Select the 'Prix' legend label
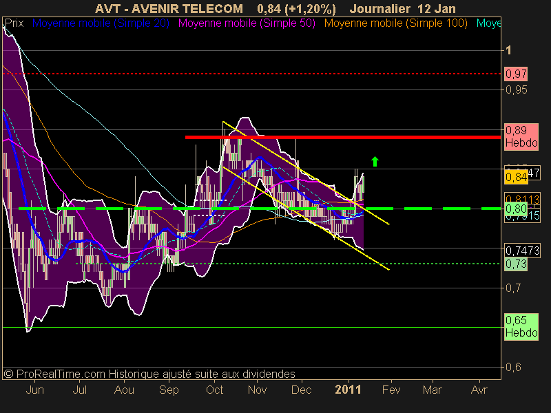This screenshot has height=413, width=551. click(x=14, y=23)
